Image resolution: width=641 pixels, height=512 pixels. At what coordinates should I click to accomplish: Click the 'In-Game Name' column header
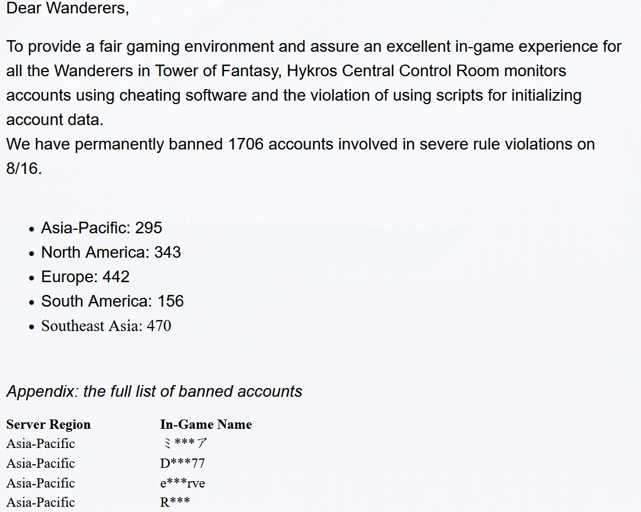coord(206,425)
